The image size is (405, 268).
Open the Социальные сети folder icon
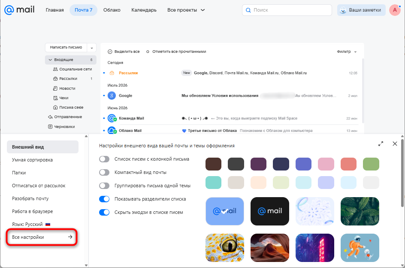tap(55, 69)
